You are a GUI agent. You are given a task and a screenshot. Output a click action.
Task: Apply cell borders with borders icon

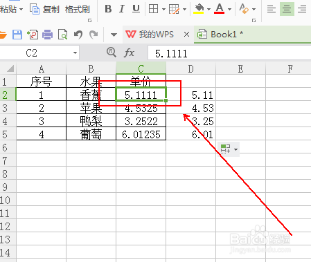pos(153,9)
